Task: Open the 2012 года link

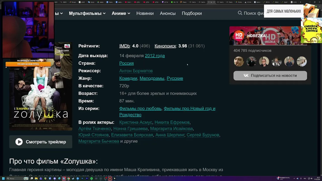Action: tap(155, 56)
